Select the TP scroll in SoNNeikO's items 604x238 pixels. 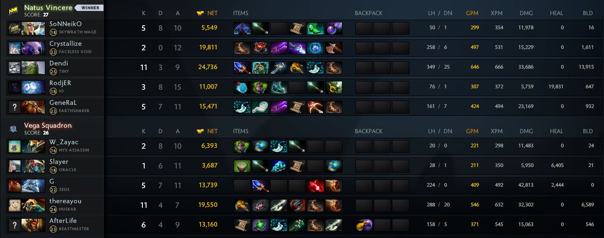pyautogui.click(x=297, y=28)
